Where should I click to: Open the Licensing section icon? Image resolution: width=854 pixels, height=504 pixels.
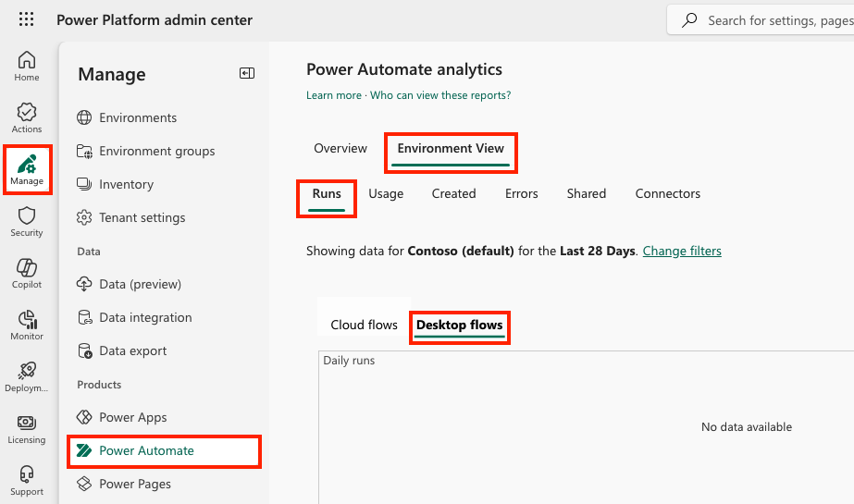(x=27, y=428)
